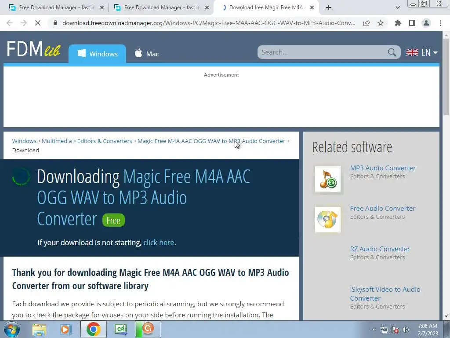Stop loading the page with the X button
This screenshot has height=338, width=450.
(38, 23)
